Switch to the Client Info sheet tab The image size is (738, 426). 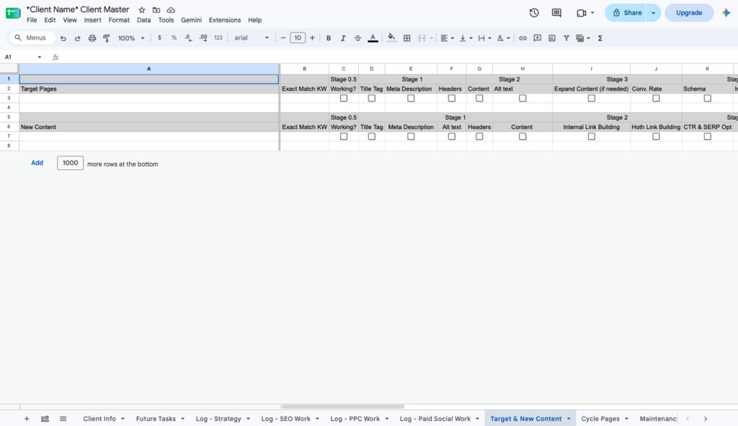[x=99, y=419]
